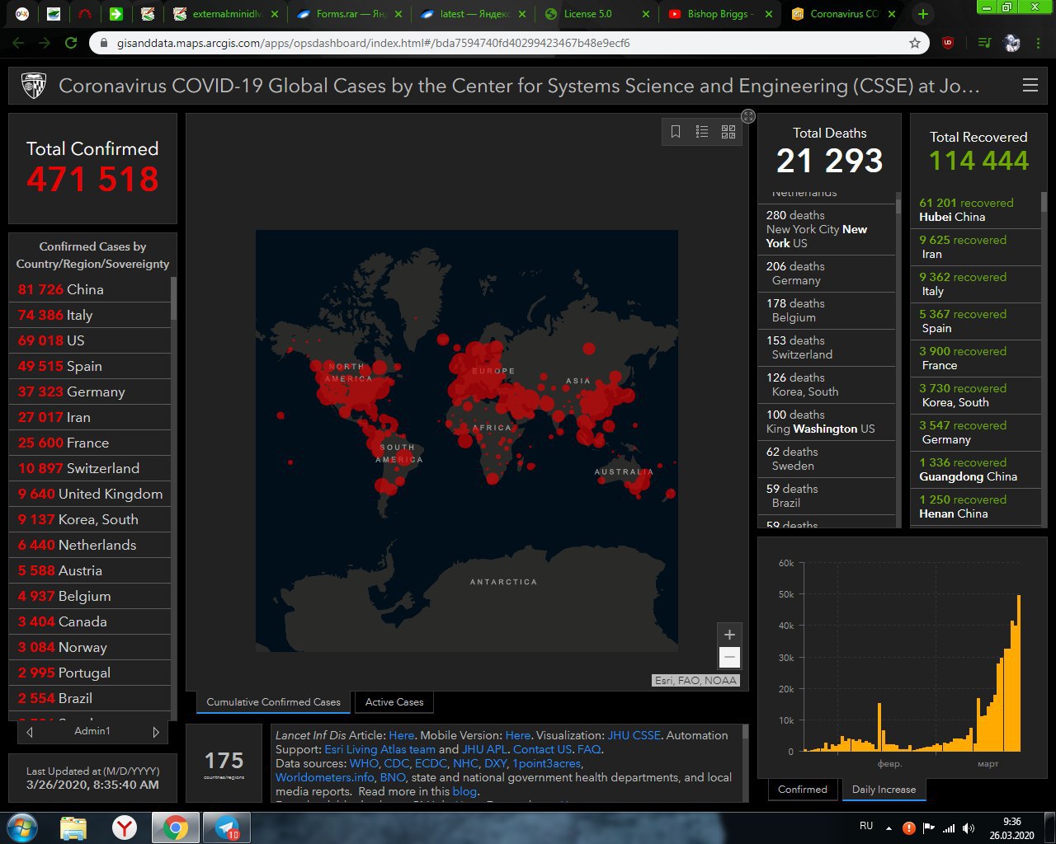Switch RU keyboard language indicator
This screenshot has width=1056, height=844.
pyautogui.click(x=866, y=826)
